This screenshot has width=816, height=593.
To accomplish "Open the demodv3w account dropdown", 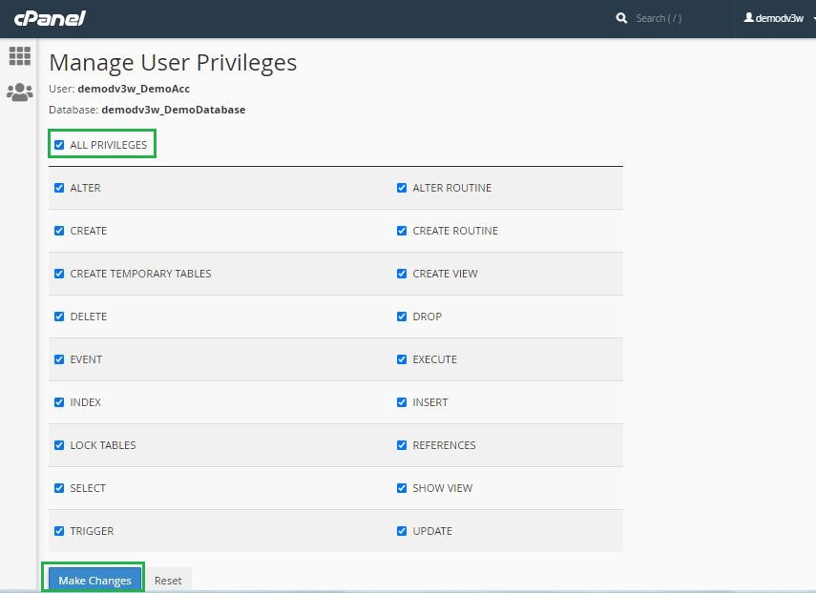I will coord(779,18).
